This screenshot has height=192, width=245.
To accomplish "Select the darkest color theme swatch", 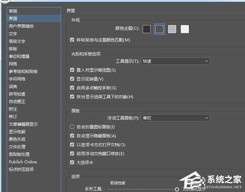I will coord(146,29).
